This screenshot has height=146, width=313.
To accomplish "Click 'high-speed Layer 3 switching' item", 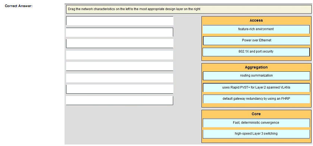I will [x=256, y=134].
